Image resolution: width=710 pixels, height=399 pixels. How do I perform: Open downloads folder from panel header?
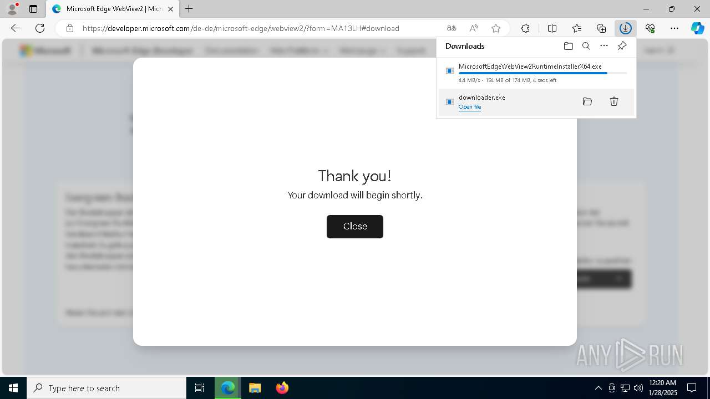pos(569,46)
